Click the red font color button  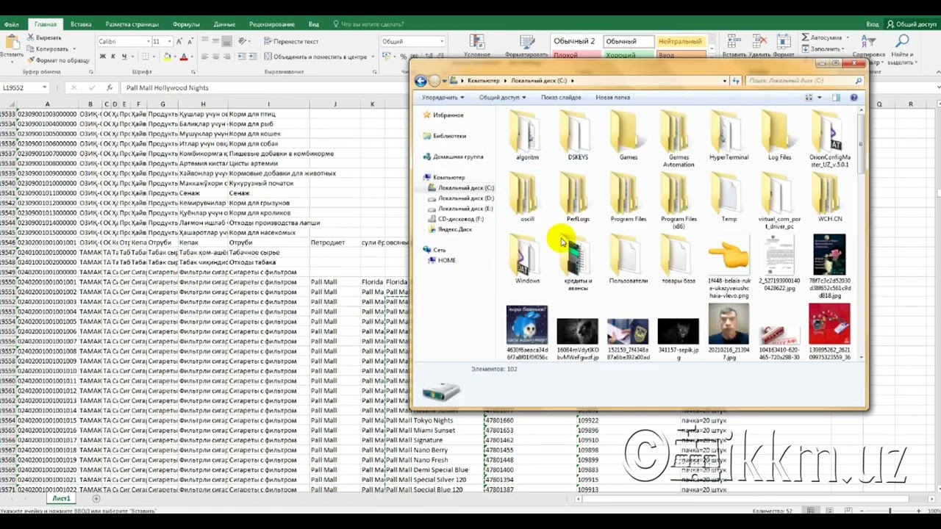click(x=185, y=57)
